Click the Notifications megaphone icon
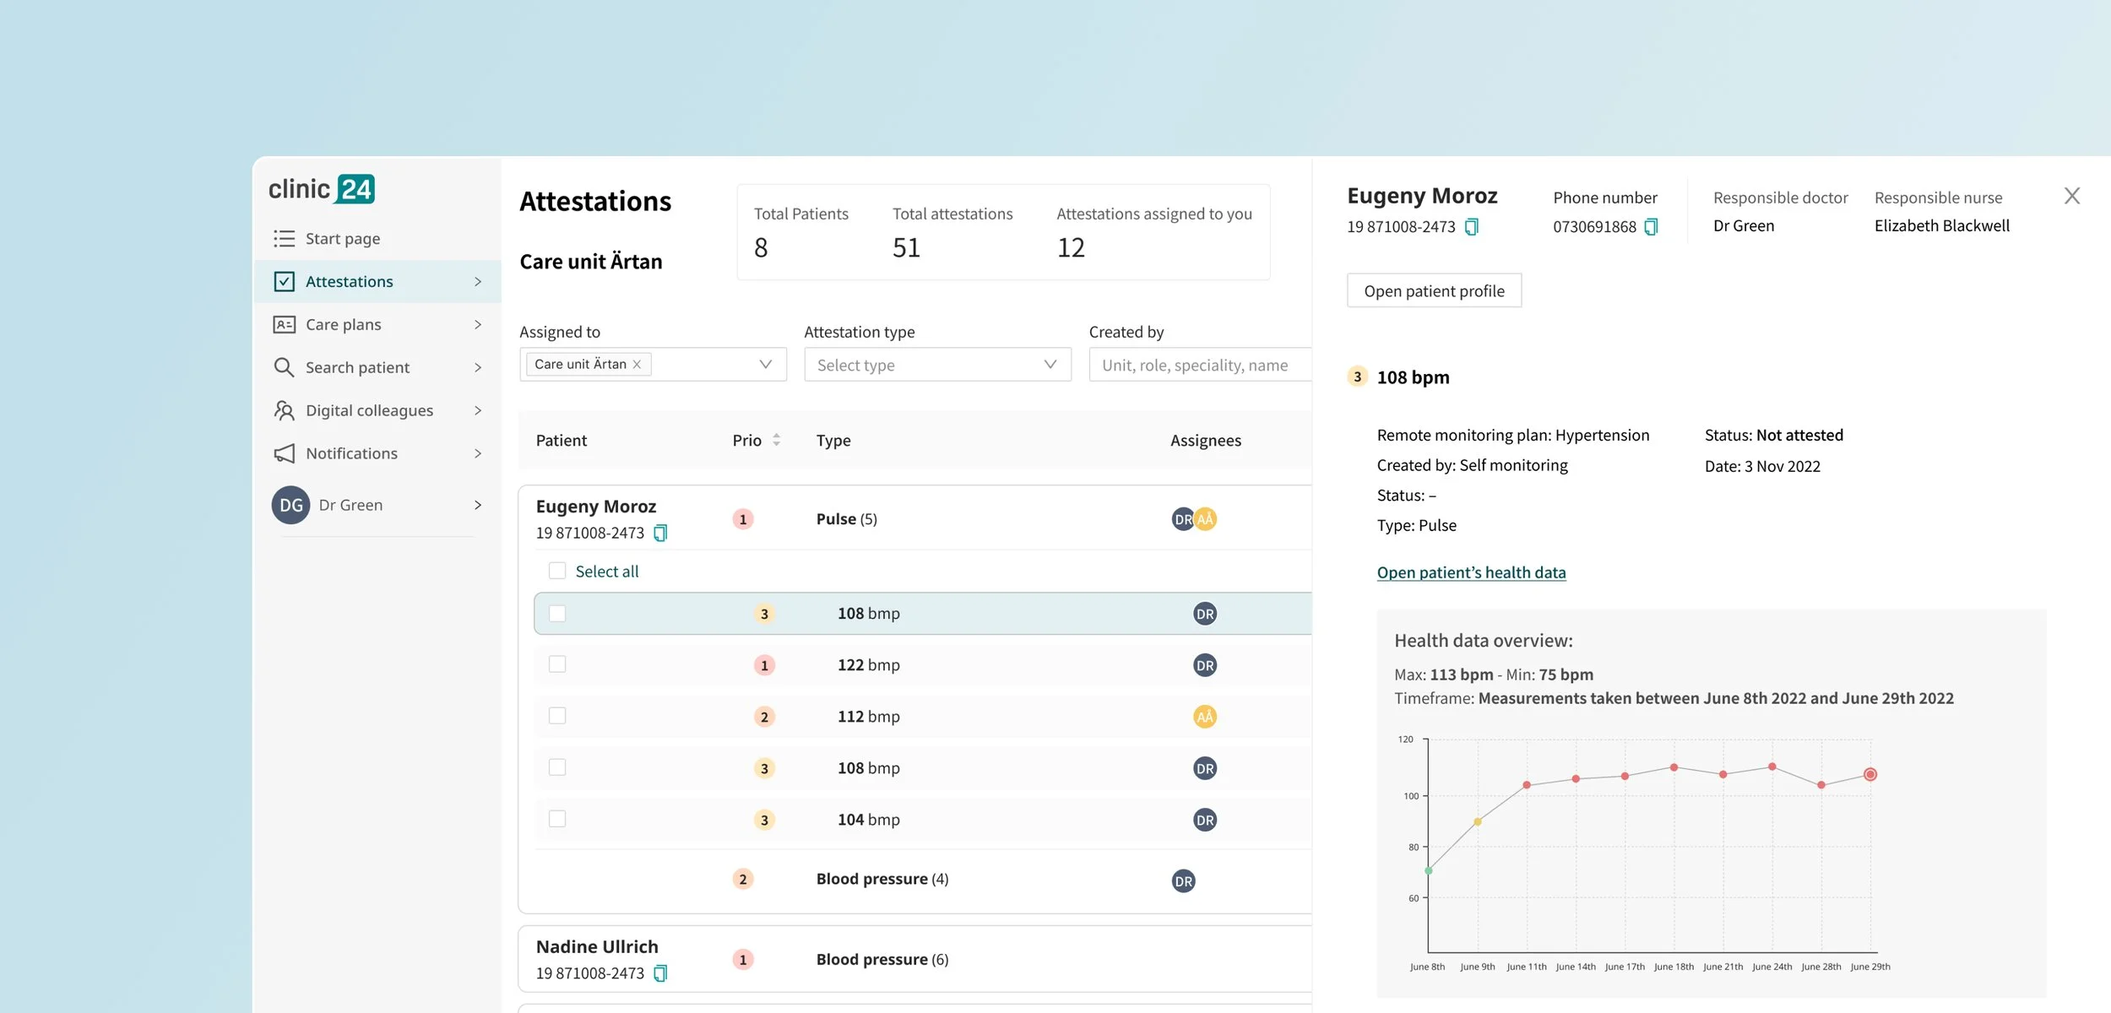This screenshot has width=2111, height=1013. click(x=284, y=453)
